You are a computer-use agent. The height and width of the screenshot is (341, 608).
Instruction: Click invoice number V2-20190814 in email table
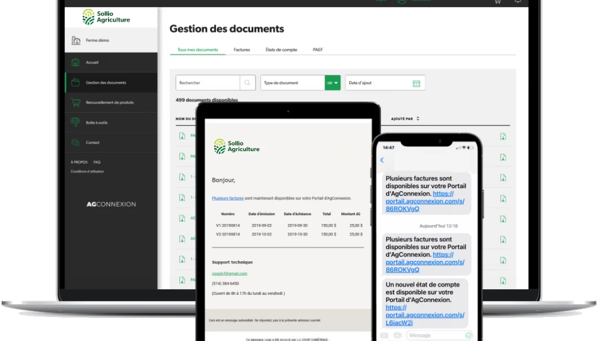point(228,235)
